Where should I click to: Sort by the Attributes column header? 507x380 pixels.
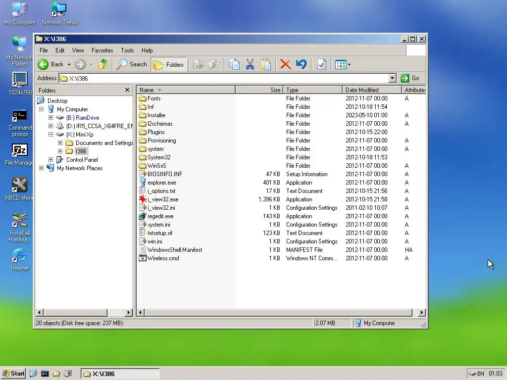(x=414, y=90)
